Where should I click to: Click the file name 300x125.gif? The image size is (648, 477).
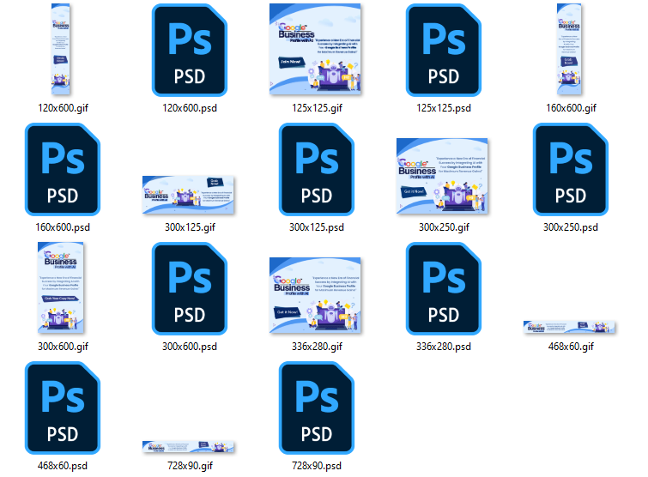click(190, 227)
